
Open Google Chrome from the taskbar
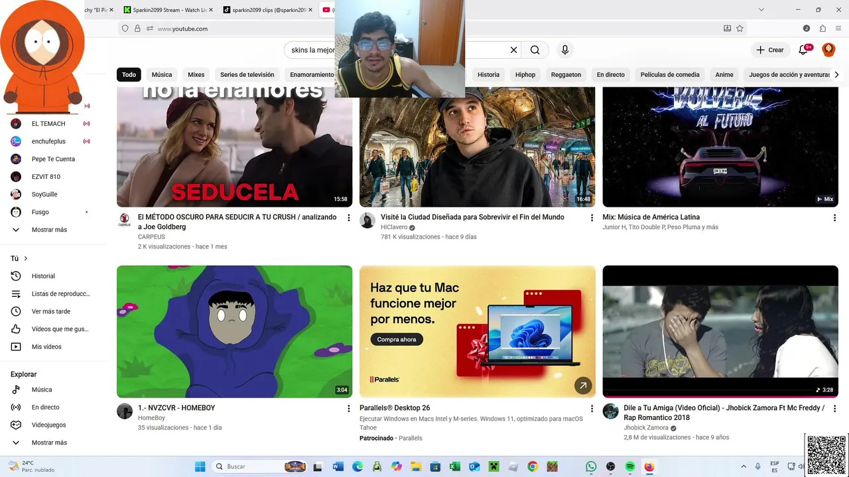pyautogui.click(x=533, y=466)
